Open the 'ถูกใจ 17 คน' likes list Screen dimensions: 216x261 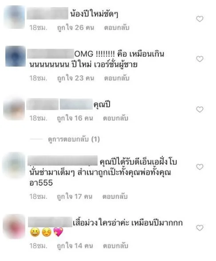(75, 197)
